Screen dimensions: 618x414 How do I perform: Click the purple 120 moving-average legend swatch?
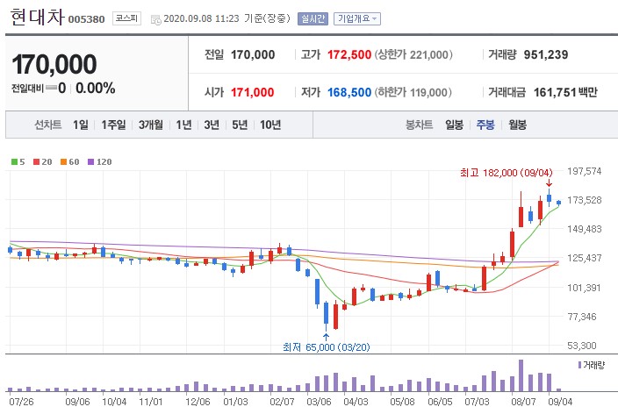(91, 162)
